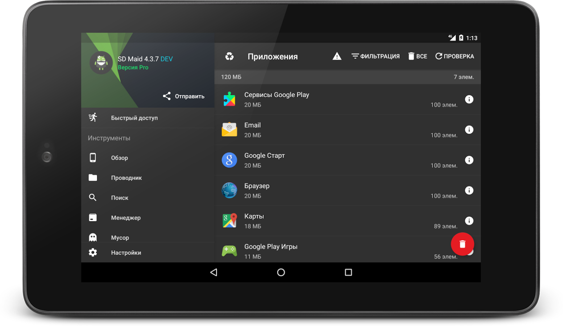563x326 pixels.
Task: Select Проводник in the tools menu
Action: [148, 177]
